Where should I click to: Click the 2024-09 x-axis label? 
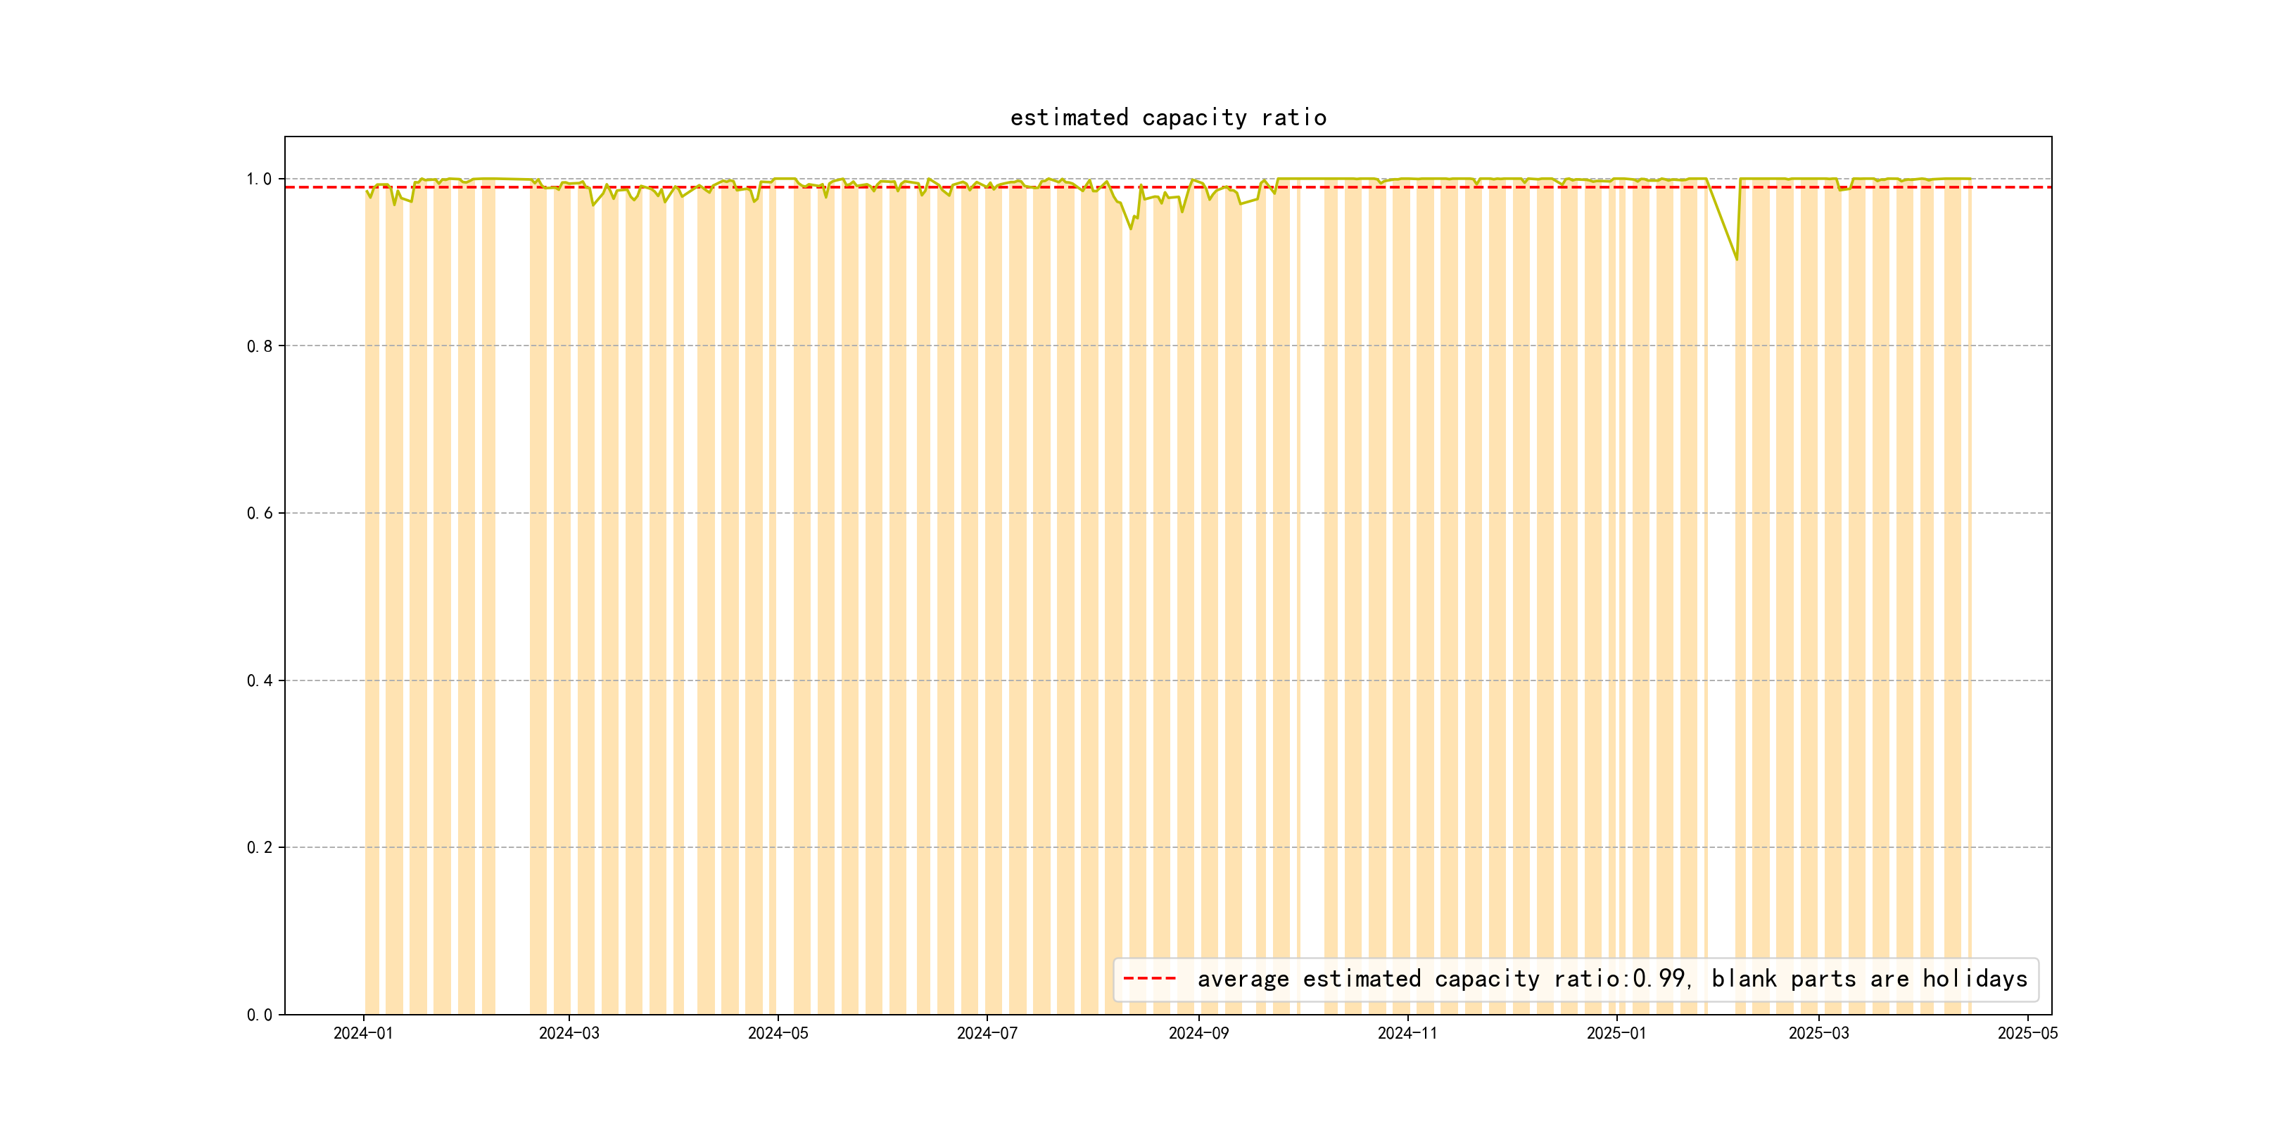(1198, 1033)
